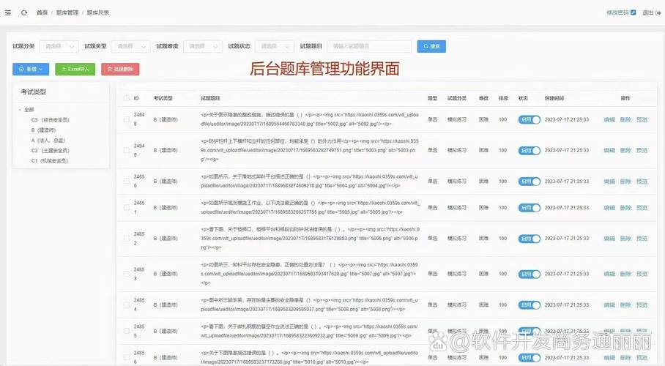This screenshot has height=366, width=665.
Task: Go to 首页 in the breadcrumb
Action: (x=42, y=12)
